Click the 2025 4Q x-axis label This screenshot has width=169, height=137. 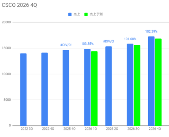(x=69, y=129)
